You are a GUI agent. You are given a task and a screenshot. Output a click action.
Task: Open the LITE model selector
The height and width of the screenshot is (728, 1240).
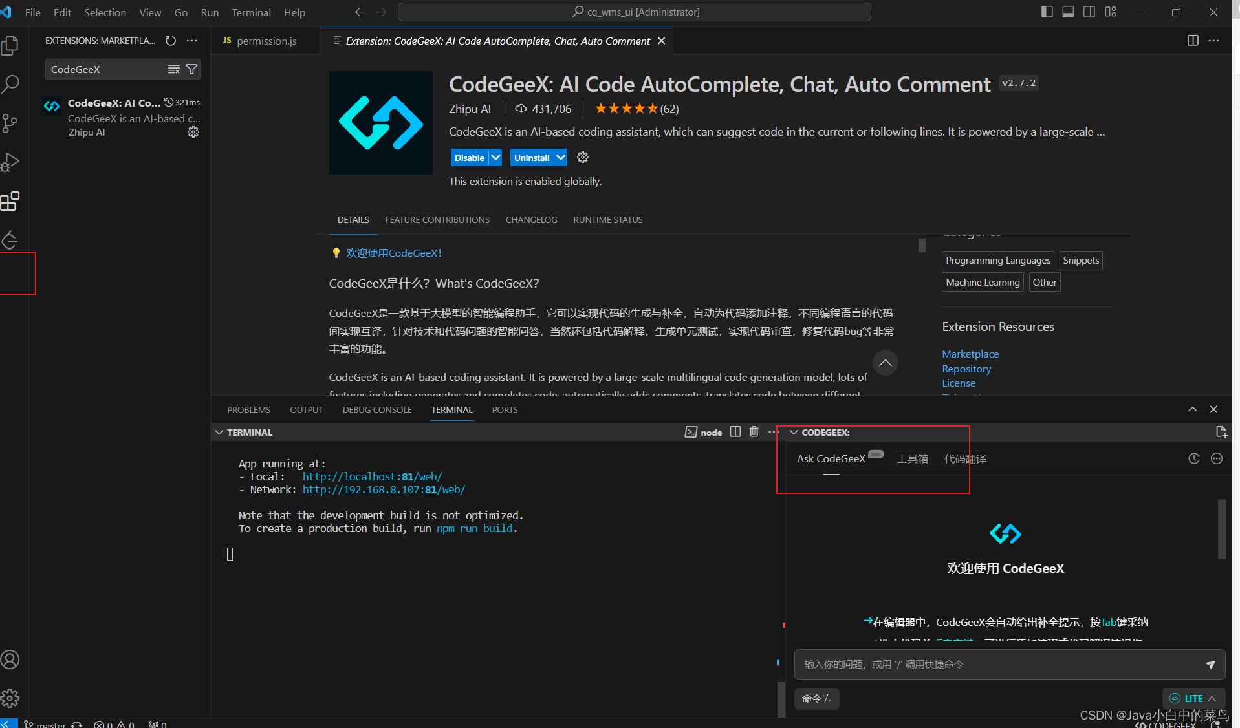[1193, 698]
